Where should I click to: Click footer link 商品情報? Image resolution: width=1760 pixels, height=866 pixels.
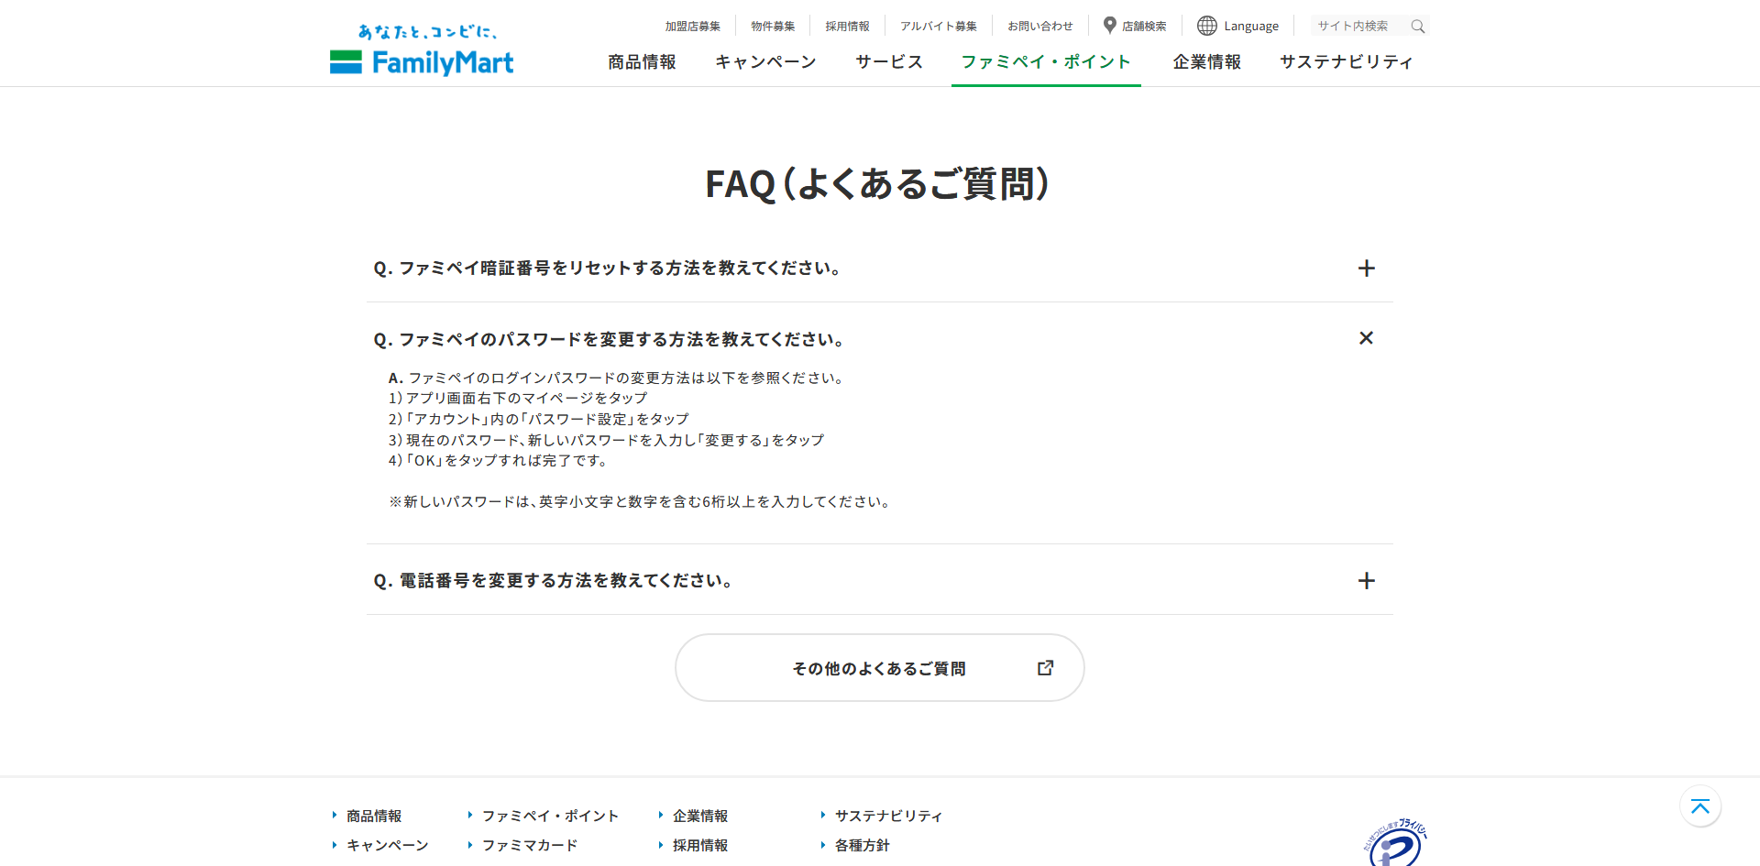tap(374, 816)
